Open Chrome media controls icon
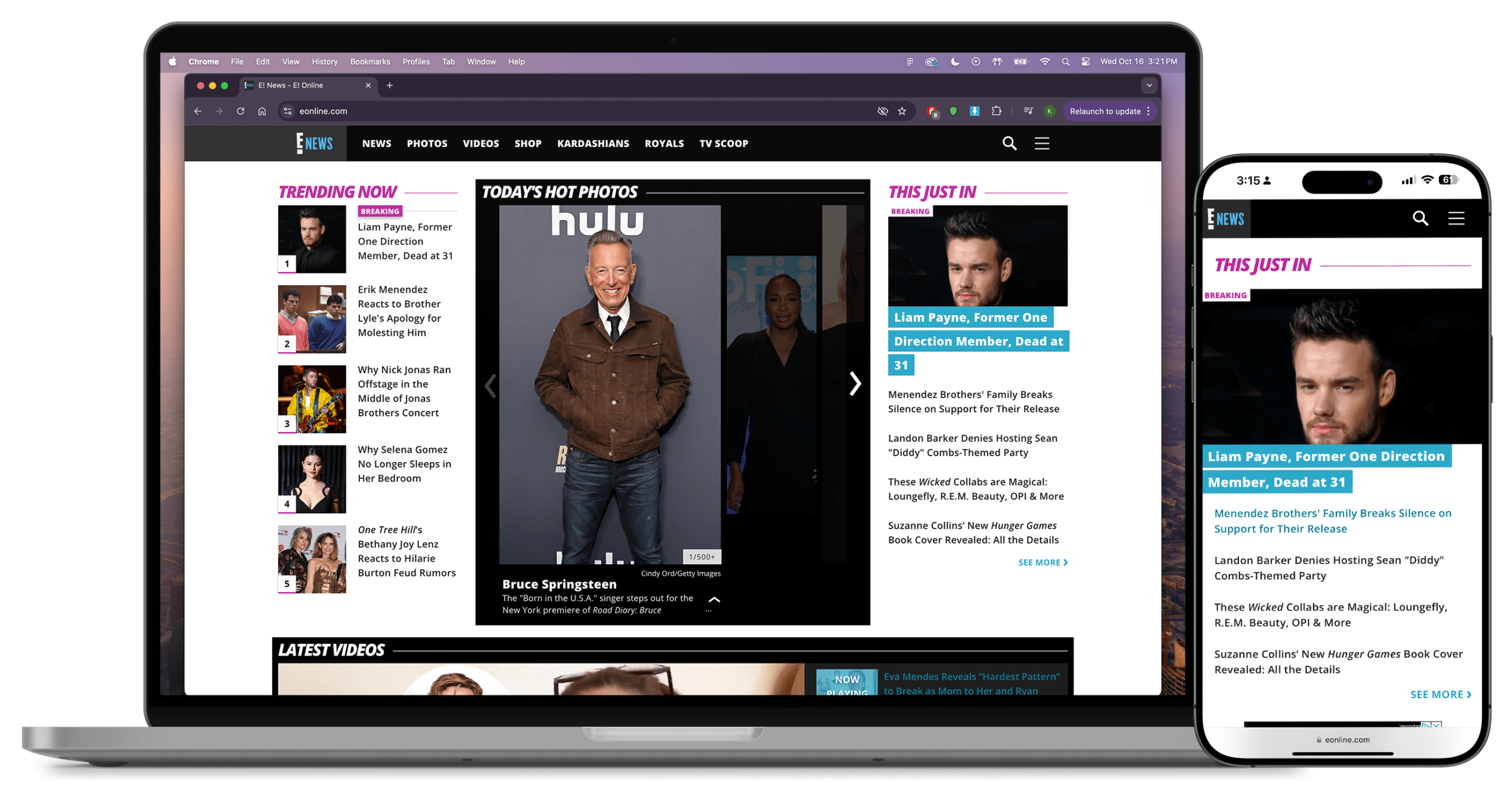The height and width of the screenshot is (792, 1511). [x=1028, y=111]
